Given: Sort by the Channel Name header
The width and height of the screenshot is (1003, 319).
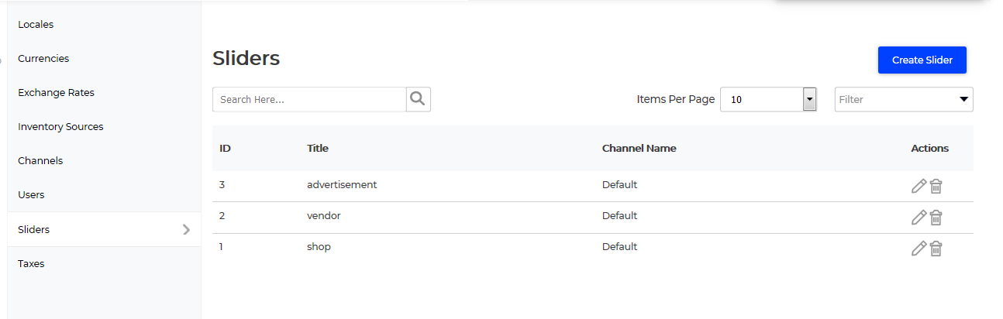Looking at the screenshot, I should (639, 148).
